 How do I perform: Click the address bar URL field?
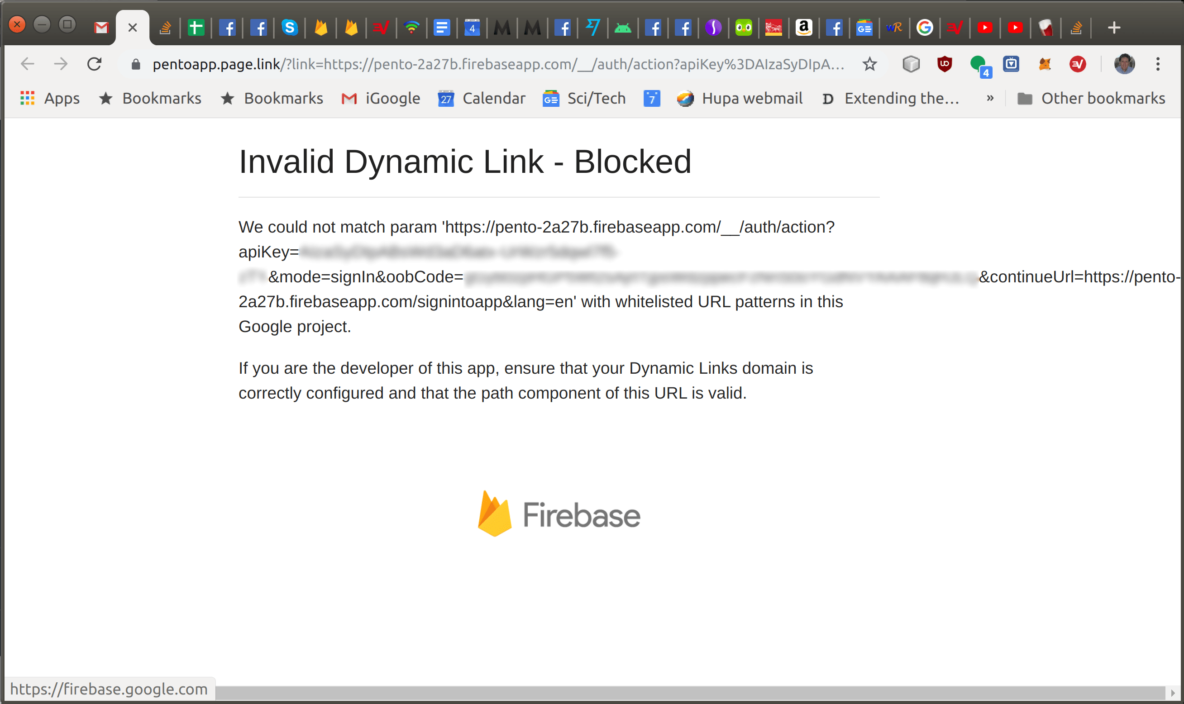coord(498,64)
